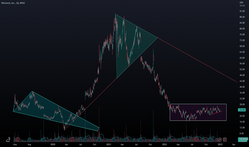
Task: Open the teal earnings marker after the 2022 label
Action: pyautogui.click(x=169, y=140)
